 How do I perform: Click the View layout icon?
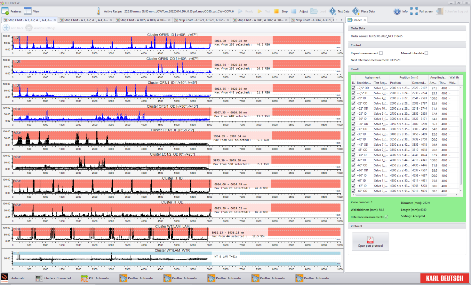[28, 11]
